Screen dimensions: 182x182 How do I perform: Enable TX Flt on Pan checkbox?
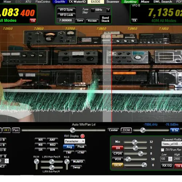162,150
